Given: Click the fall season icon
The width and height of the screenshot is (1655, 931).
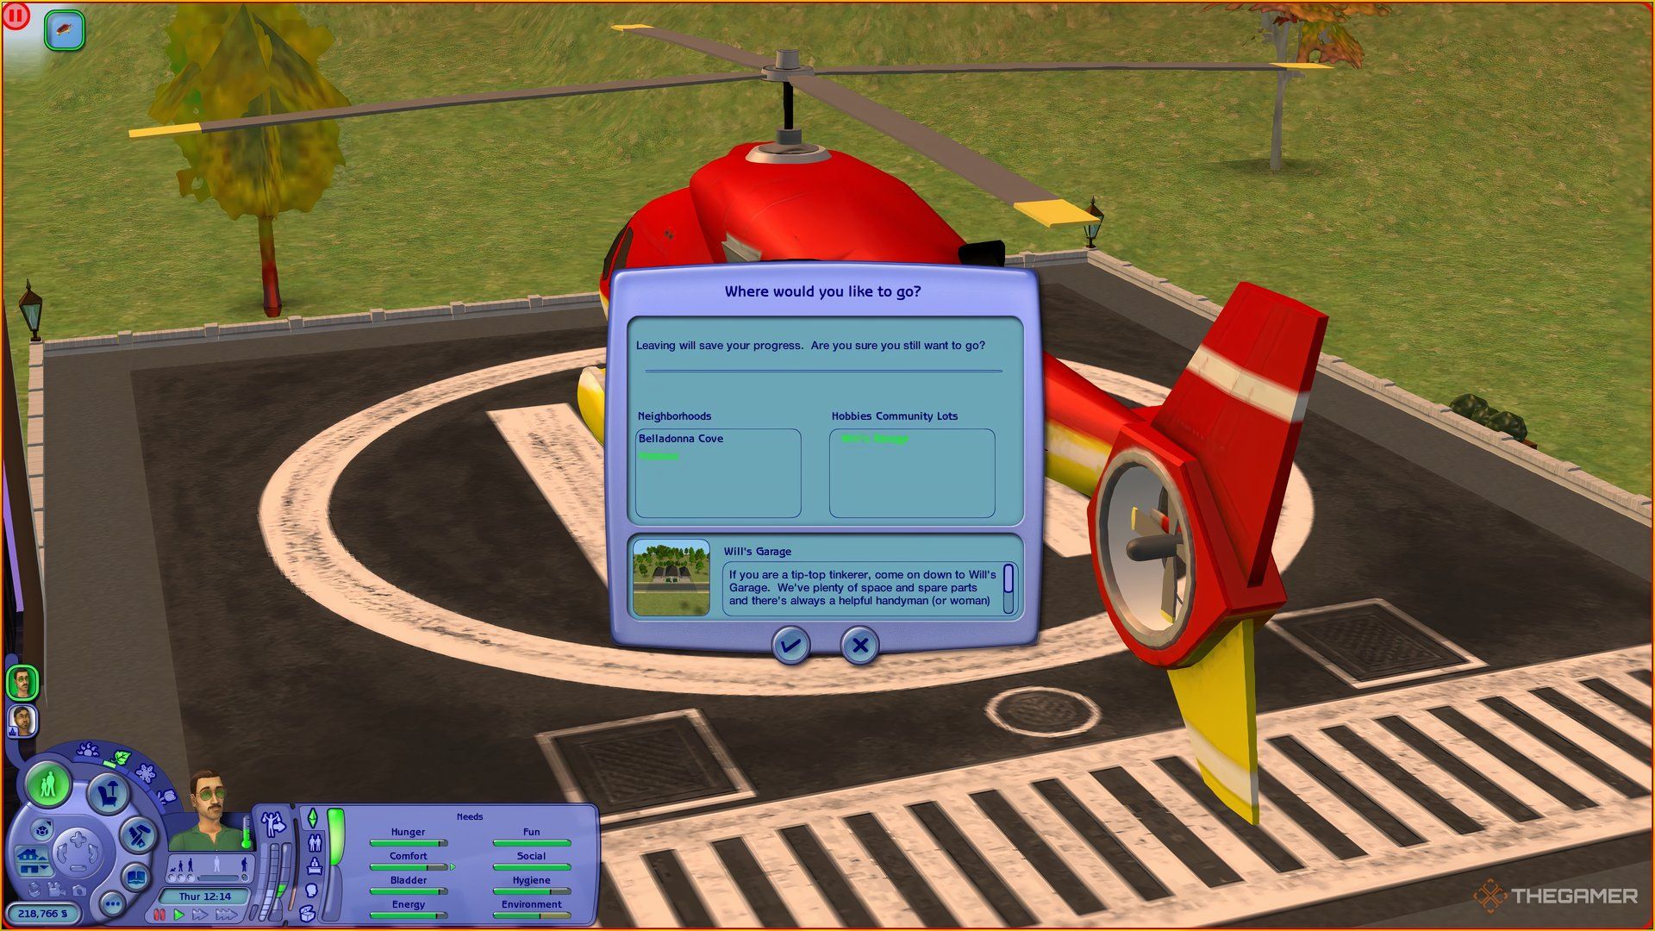Looking at the screenshot, I should (x=168, y=796).
